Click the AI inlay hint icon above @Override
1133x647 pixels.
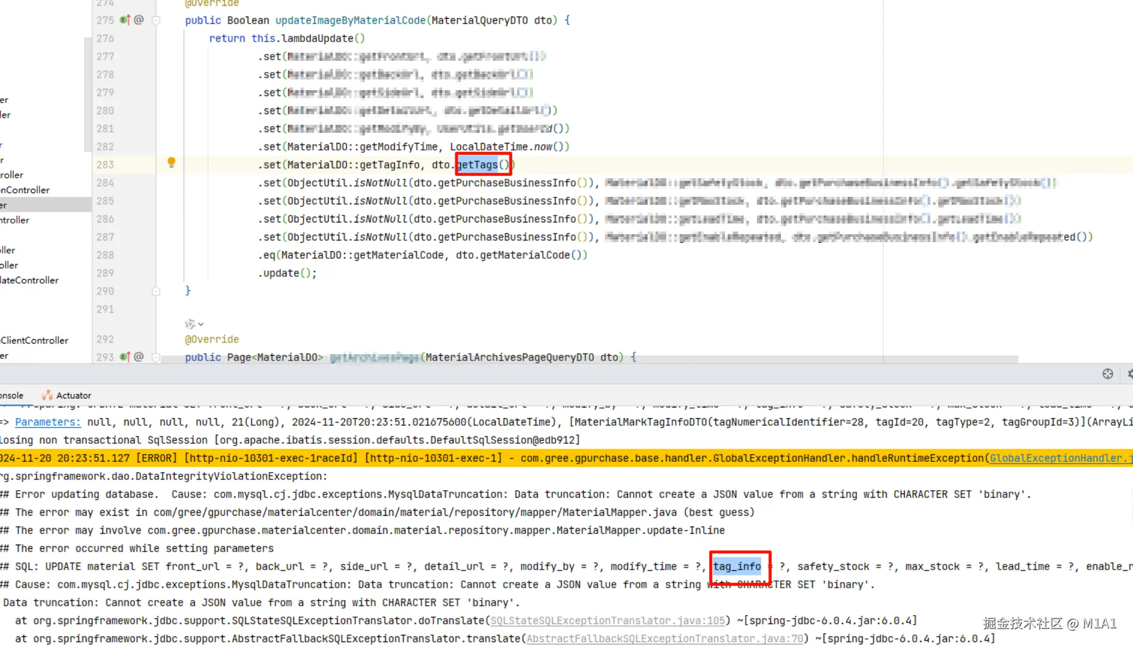coord(189,324)
